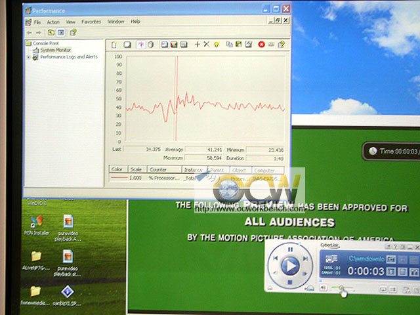Stop playback in PowerDVD
Screen dimensions: 420x315
[x=289, y=282]
